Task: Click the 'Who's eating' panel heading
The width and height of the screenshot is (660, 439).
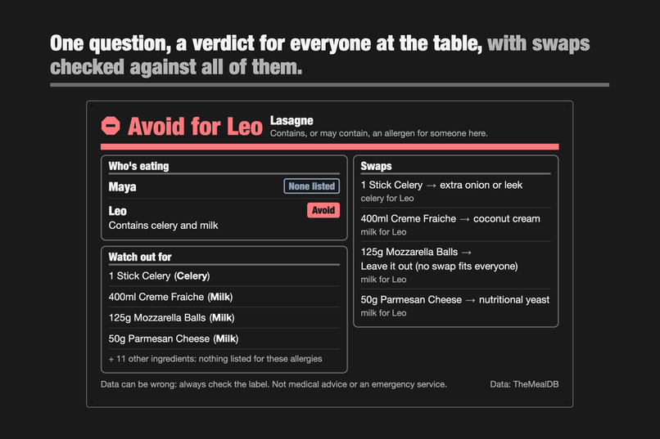Action: click(139, 166)
